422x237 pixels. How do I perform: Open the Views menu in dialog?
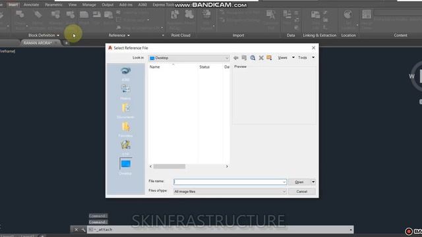(283, 57)
